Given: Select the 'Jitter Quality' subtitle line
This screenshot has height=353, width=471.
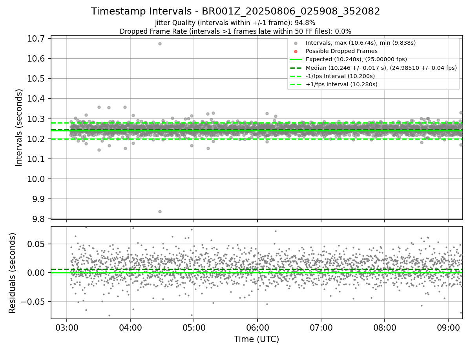Looking at the screenshot, I should (235, 23).
